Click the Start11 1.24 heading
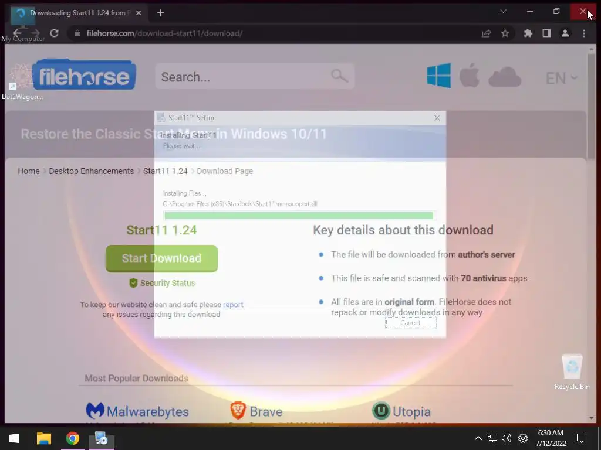601x450 pixels. click(161, 230)
